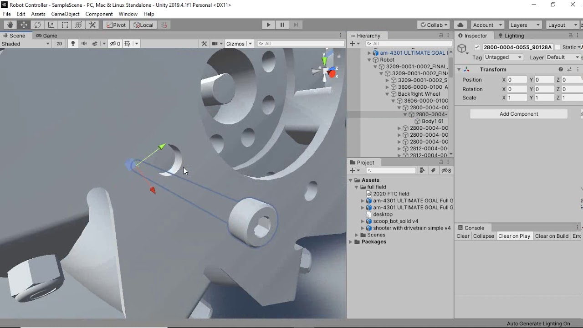Toggle scene effects (skybox, fog) icon
Image resolution: width=583 pixels, height=328 pixels.
pos(95,44)
